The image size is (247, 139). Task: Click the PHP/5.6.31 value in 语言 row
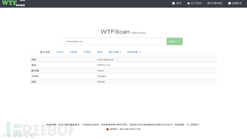(x=104, y=65)
